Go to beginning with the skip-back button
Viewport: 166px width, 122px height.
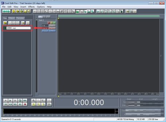[x=6, y=104]
